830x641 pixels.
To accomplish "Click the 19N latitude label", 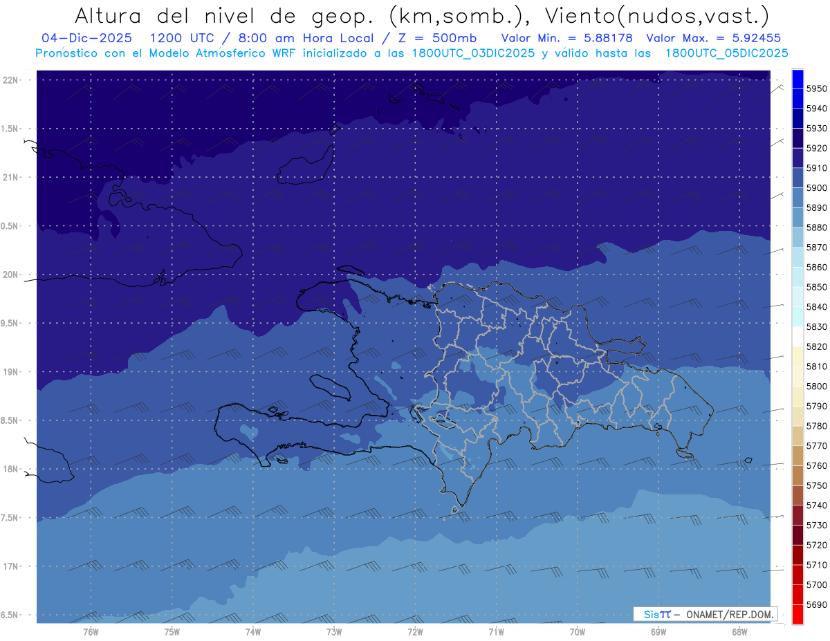I will [x=11, y=372].
